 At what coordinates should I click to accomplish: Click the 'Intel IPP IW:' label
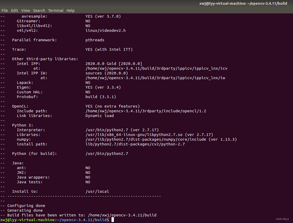[32, 73]
